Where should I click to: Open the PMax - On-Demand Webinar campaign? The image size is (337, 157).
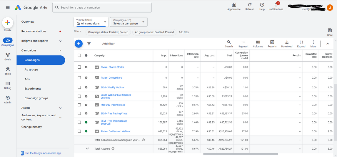click(x=116, y=131)
